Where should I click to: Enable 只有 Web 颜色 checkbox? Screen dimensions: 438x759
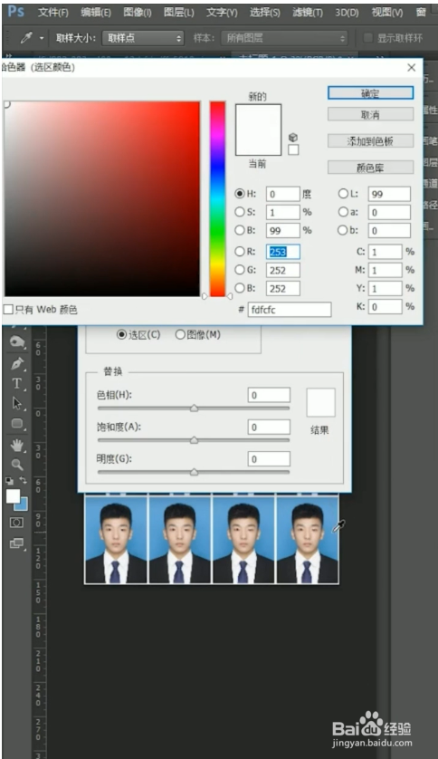[8, 310]
